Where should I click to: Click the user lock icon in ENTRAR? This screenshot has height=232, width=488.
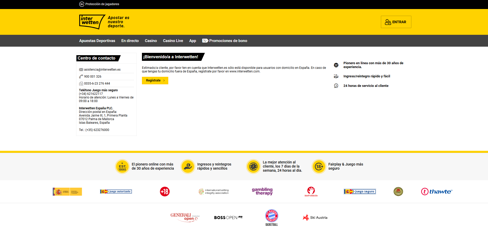pyautogui.click(x=388, y=22)
